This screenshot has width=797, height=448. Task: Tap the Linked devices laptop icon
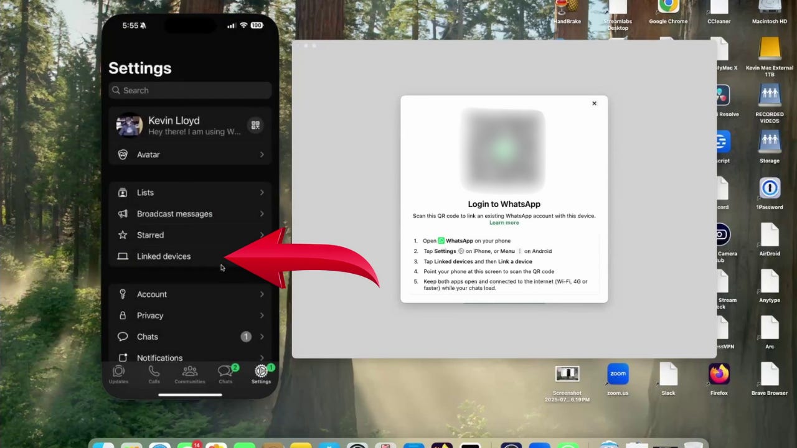(123, 256)
